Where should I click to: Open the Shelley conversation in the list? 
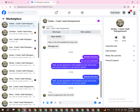19,25
